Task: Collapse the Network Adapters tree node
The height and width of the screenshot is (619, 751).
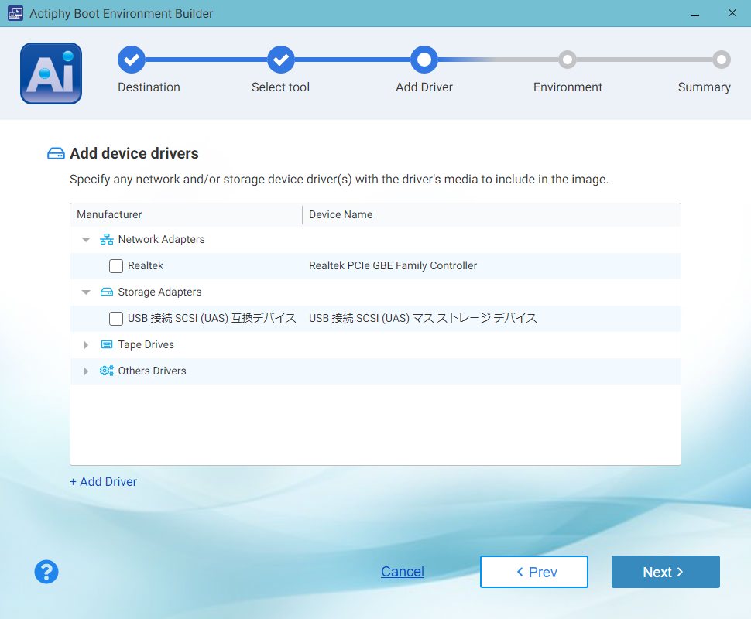Action: coord(86,240)
